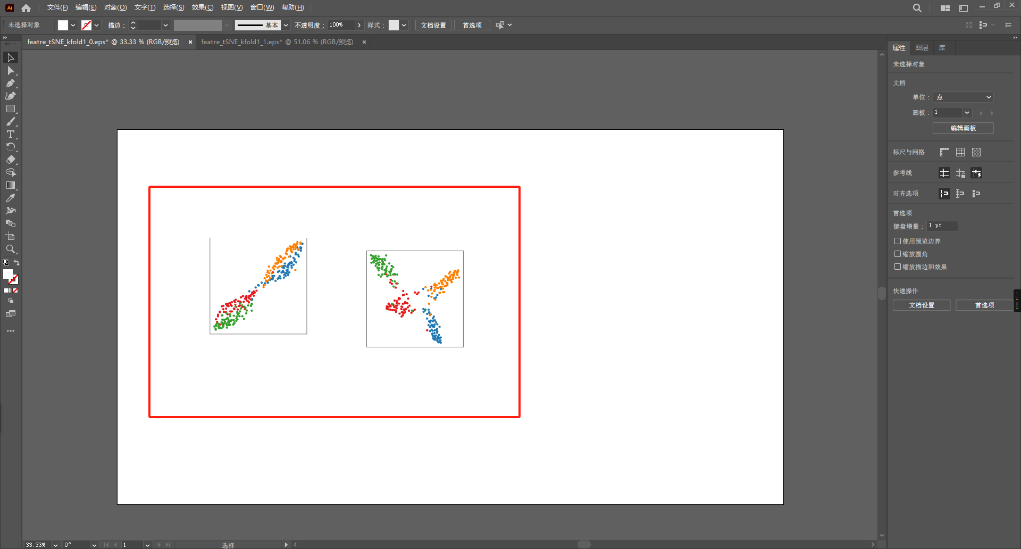Screen dimensions: 1021x549
Task: Open brush definition 基本 dropdown
Action: tap(286, 25)
